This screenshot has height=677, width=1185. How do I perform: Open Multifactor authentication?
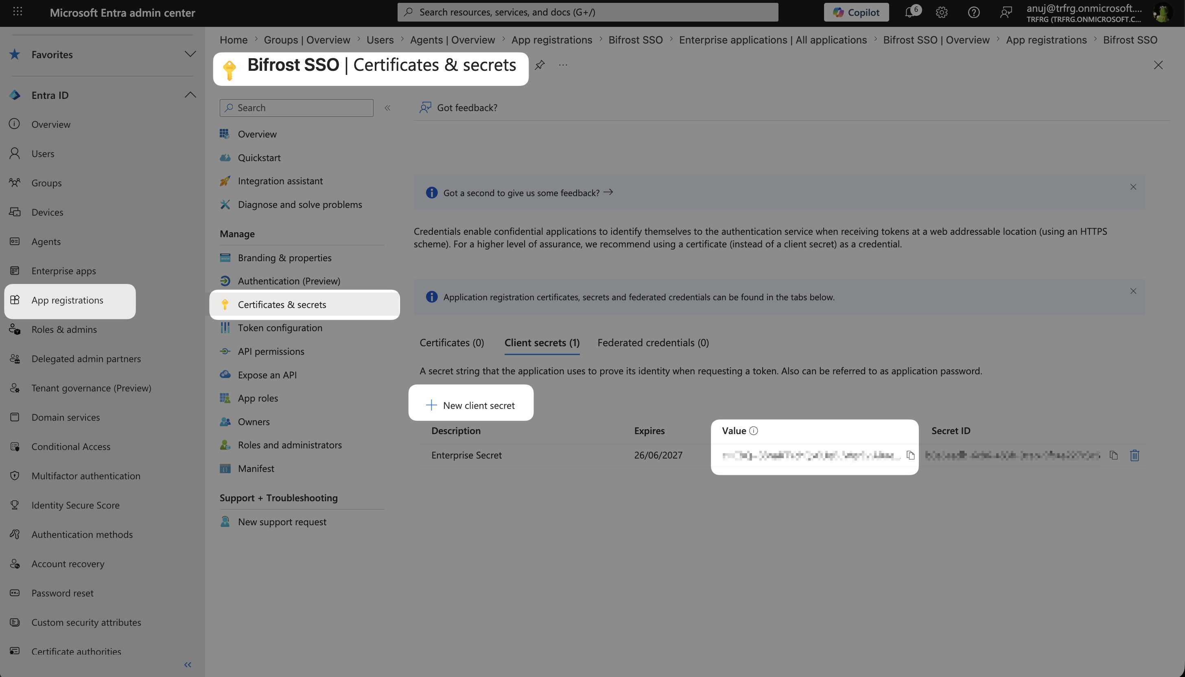85,476
